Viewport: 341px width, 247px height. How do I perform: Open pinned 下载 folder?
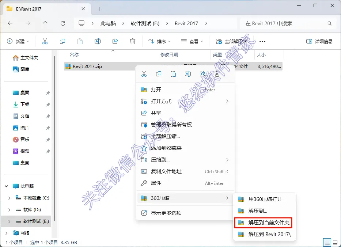coord(21,104)
